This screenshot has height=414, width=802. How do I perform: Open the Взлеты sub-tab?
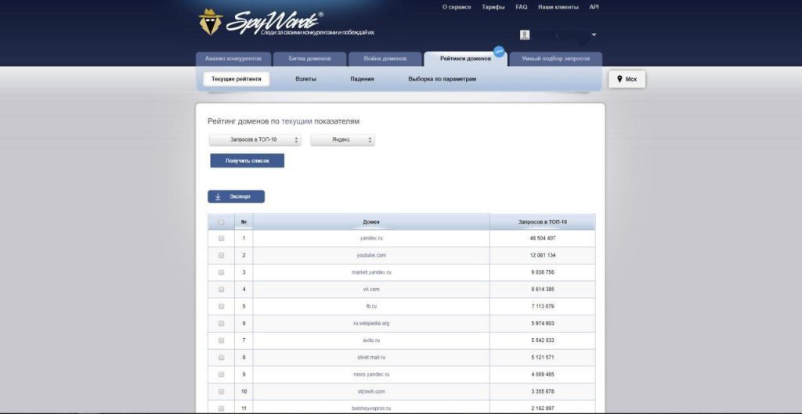[306, 79]
